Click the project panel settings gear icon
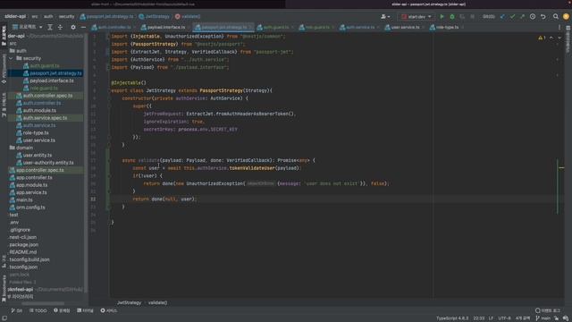Image resolution: width=572 pixels, height=322 pixels. (x=73, y=27)
